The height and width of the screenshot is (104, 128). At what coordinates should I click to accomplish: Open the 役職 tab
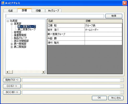[x=38, y=11]
